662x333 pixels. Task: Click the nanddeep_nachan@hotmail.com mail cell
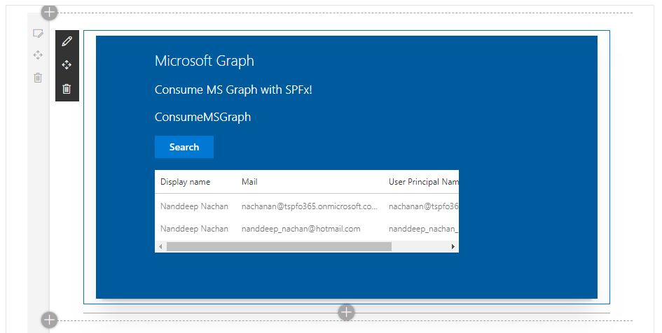click(x=301, y=229)
